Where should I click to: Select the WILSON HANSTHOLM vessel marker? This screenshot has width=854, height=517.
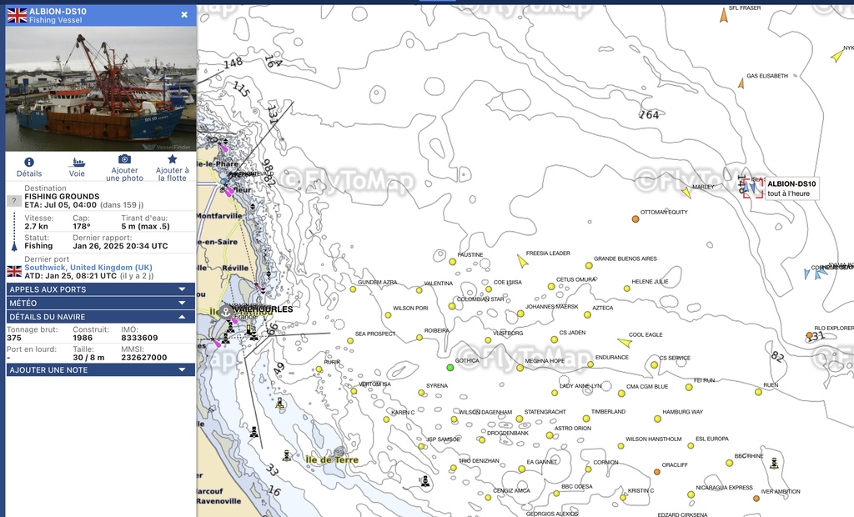620,446
